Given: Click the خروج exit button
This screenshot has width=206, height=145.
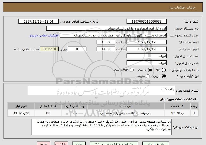Looking at the screenshot, I should (x=44, y=143).
